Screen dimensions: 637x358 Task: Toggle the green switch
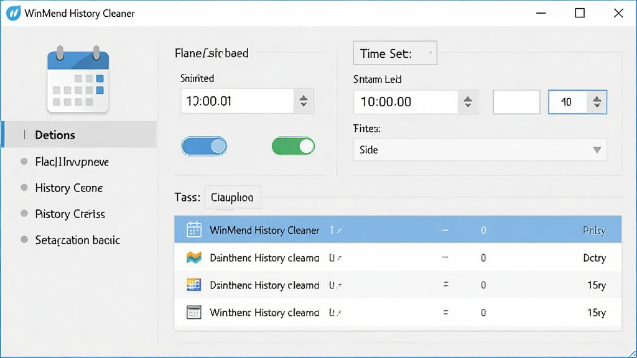coord(294,146)
